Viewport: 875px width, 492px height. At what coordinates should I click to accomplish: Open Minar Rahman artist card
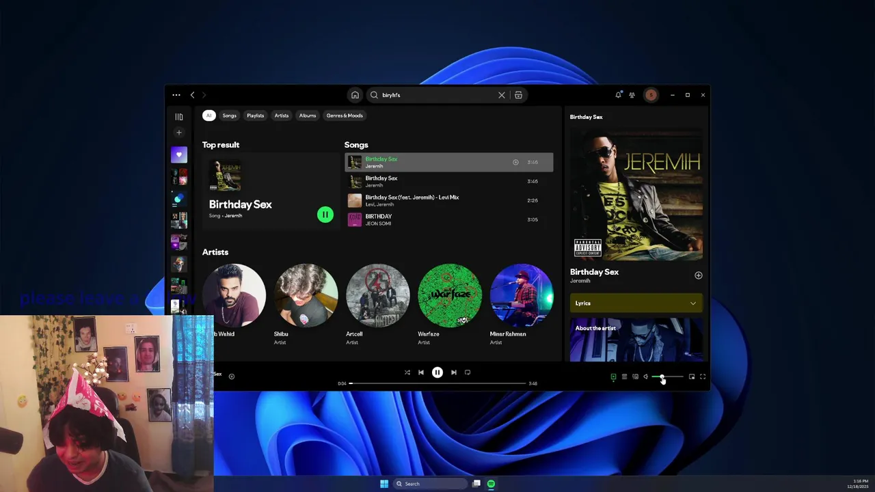click(x=522, y=304)
